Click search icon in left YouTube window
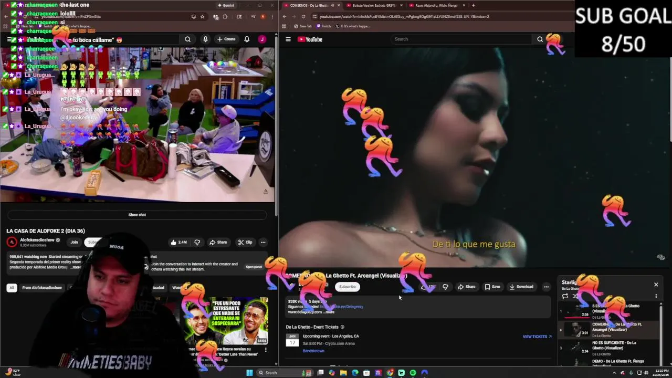 [187, 39]
